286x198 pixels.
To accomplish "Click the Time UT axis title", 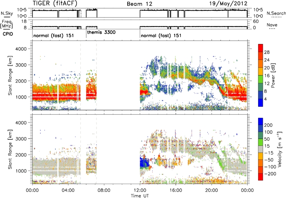I will click(x=140, y=196).
